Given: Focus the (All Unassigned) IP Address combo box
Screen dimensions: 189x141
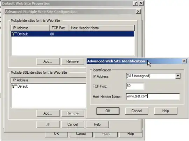Looking at the screenshot, I should click(x=153, y=76).
